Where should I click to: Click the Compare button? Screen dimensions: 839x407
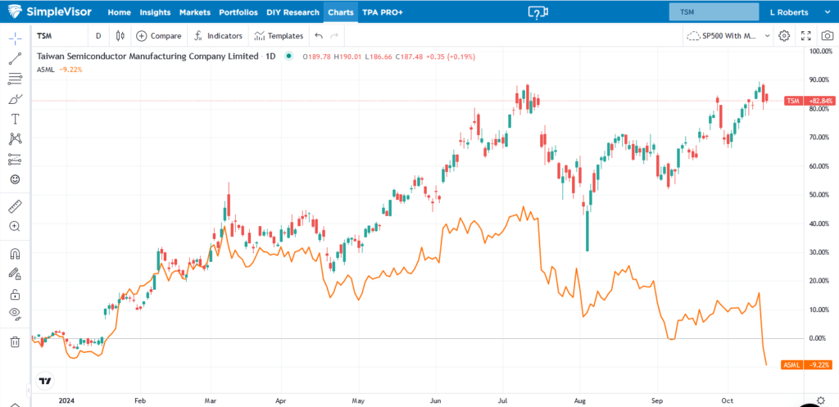pos(159,36)
